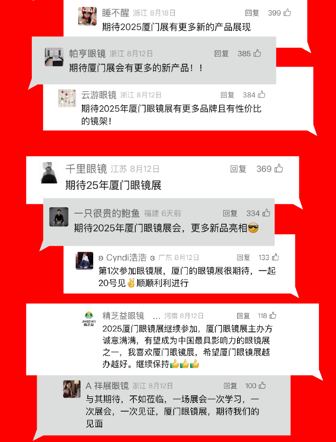Give thumbs-up to Cyndi浩浩's comment

[276, 257]
